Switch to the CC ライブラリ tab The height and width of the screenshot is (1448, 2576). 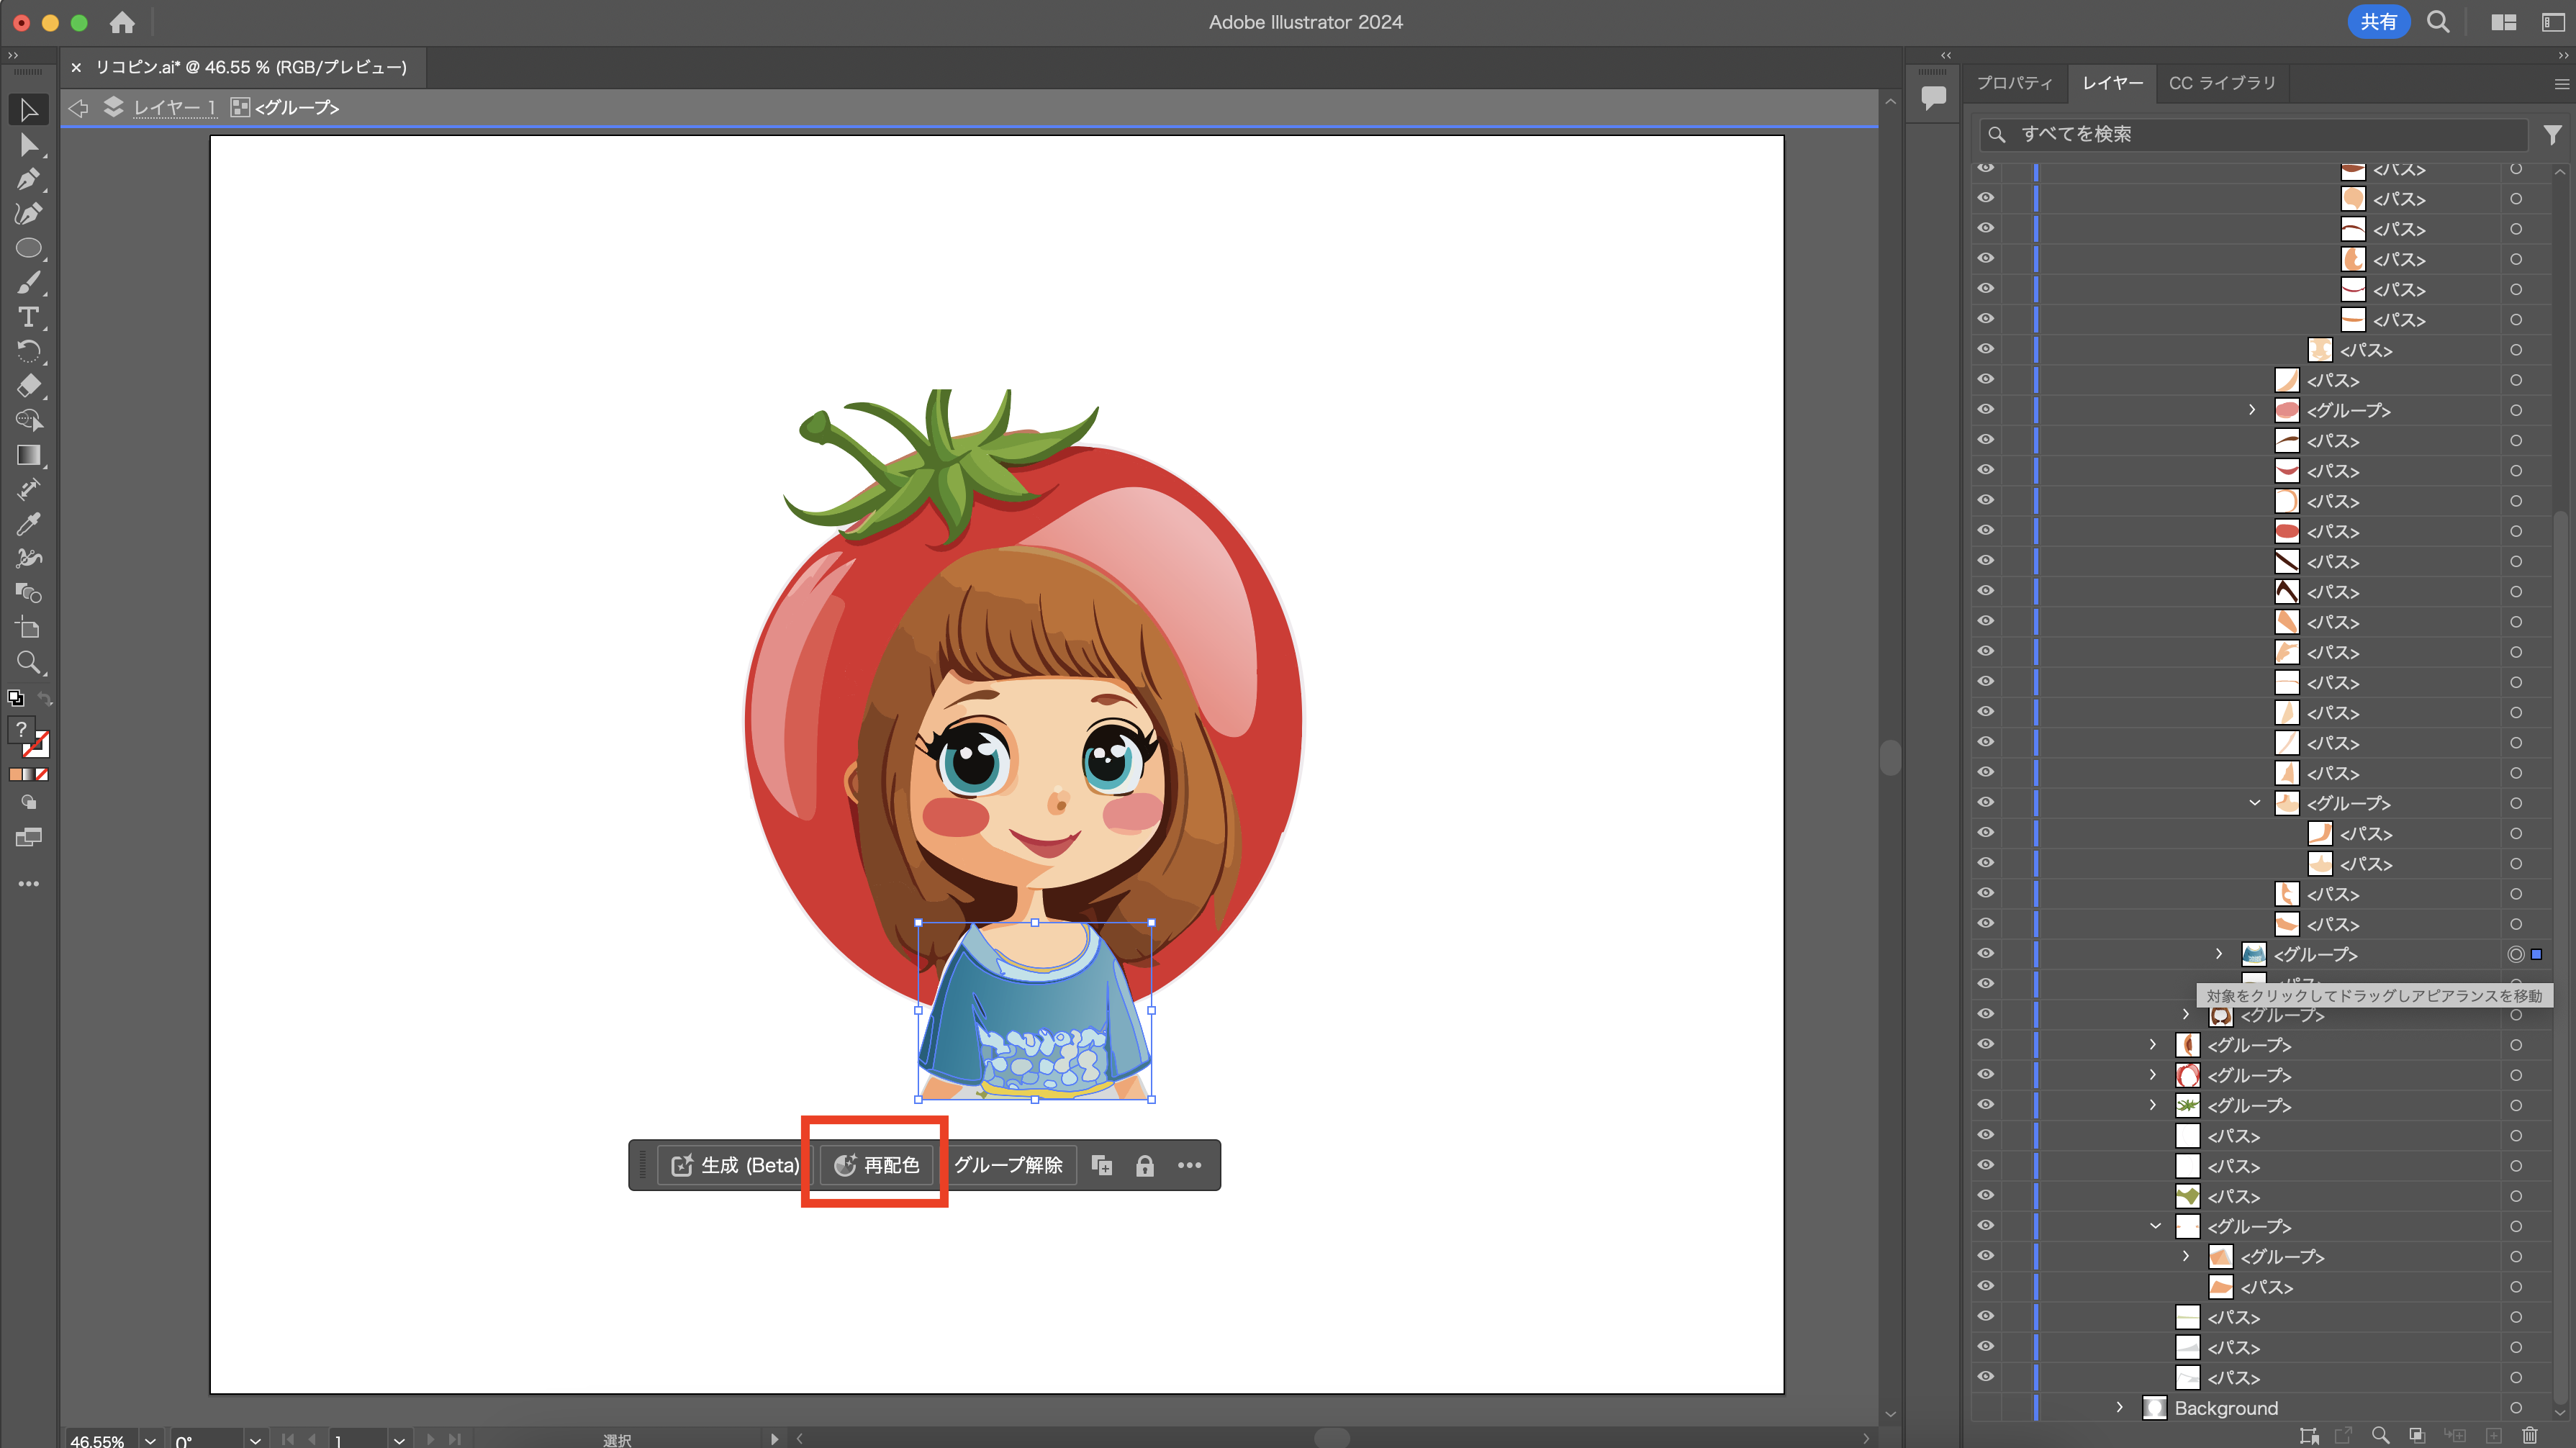[x=2222, y=83]
